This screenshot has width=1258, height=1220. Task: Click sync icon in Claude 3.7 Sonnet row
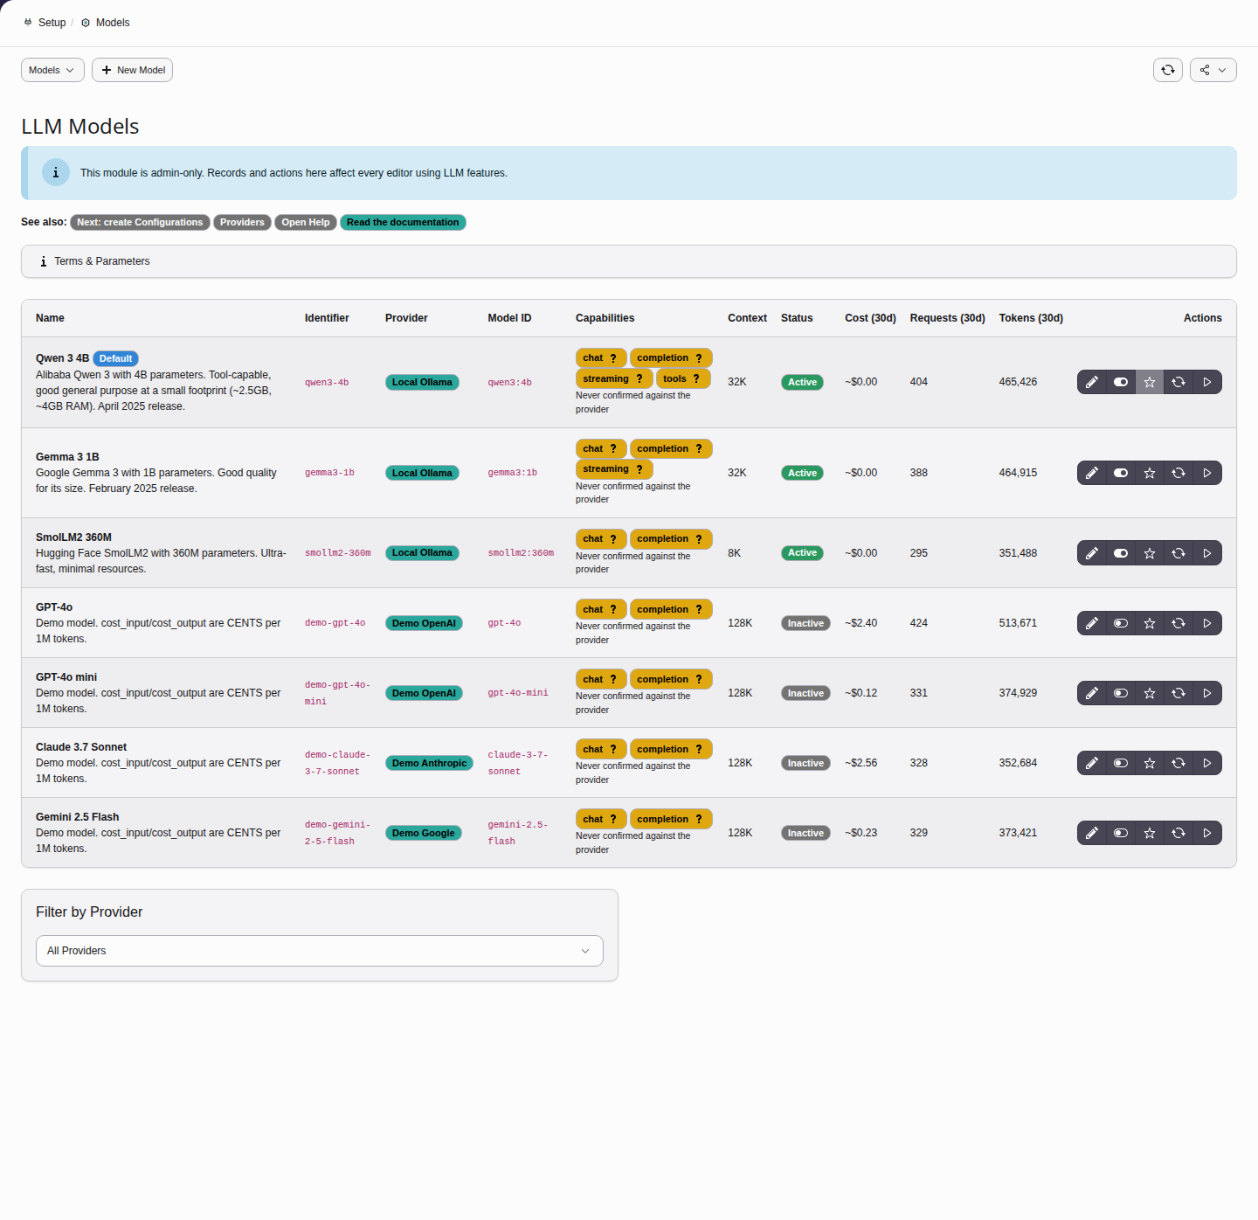pyautogui.click(x=1179, y=763)
